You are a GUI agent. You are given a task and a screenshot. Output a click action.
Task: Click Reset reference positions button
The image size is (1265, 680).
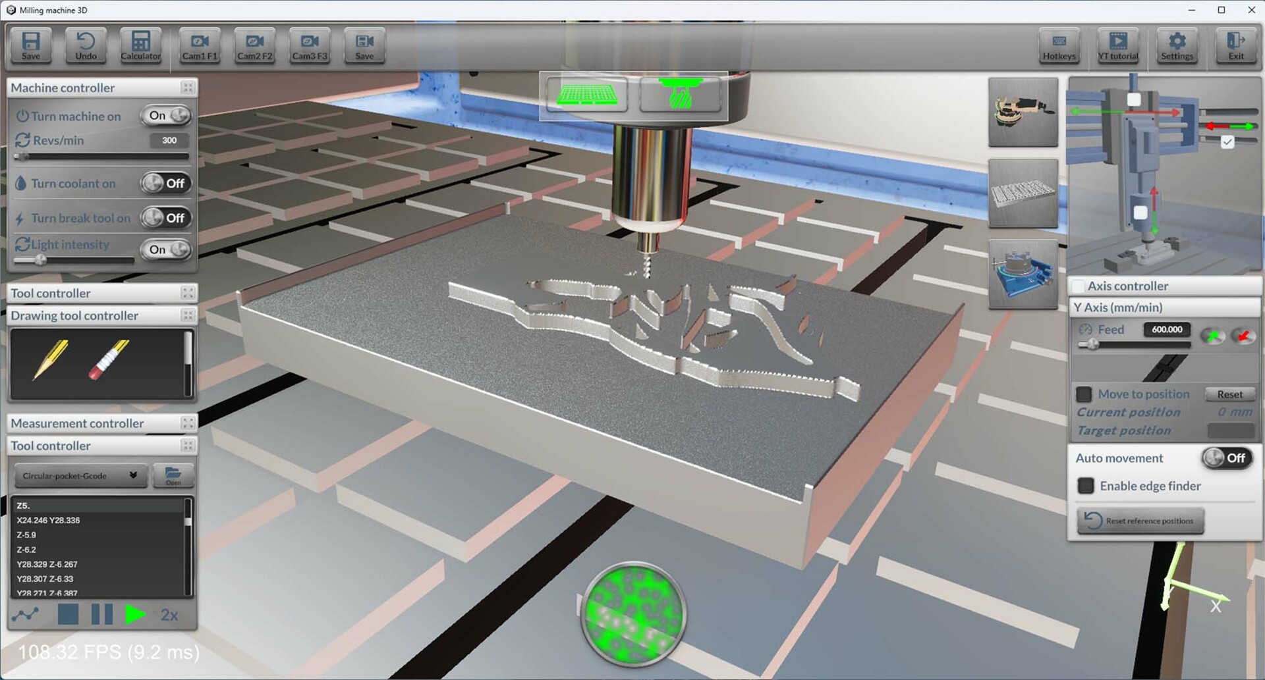click(1140, 521)
